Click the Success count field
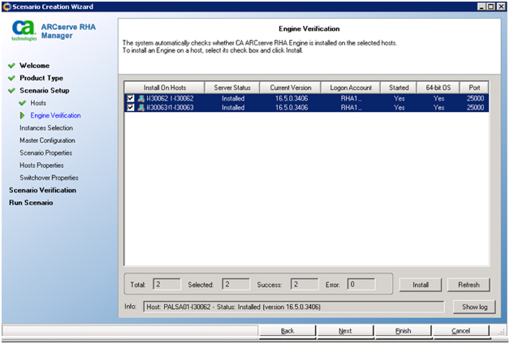510x344 pixels. [305, 284]
